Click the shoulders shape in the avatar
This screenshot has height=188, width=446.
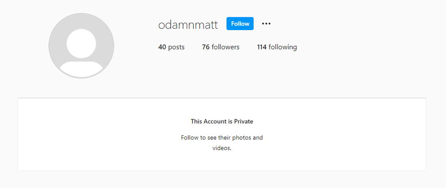coord(81,69)
